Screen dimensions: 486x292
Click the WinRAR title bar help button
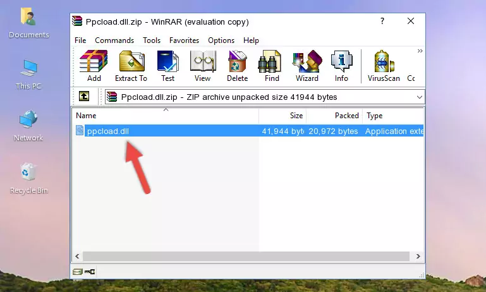tap(382, 21)
